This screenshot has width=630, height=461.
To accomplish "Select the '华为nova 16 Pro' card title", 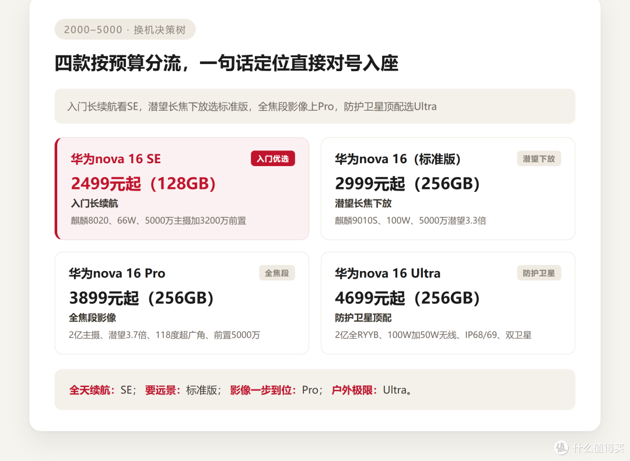I will [x=117, y=273].
